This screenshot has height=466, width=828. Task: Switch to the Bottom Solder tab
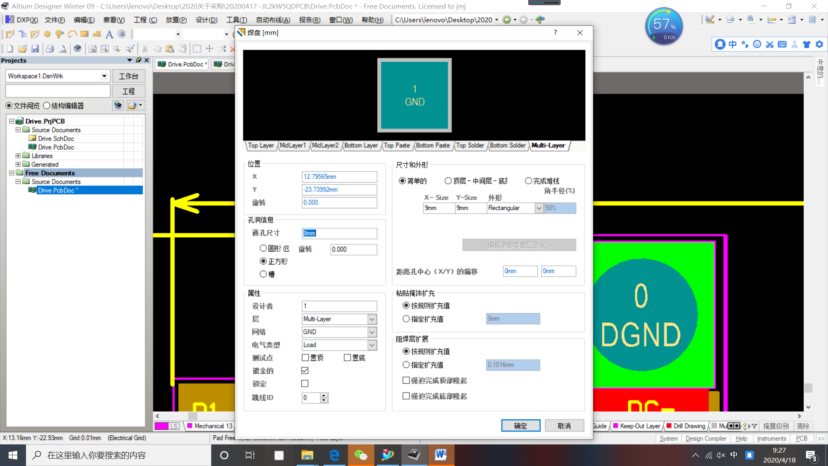[508, 145]
